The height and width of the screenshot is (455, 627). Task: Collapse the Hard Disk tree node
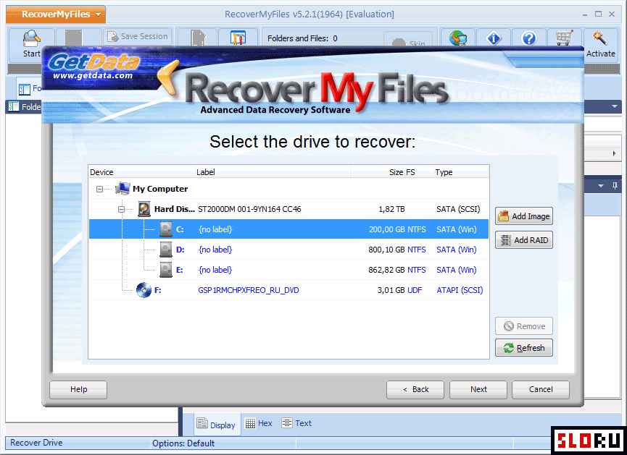(x=121, y=209)
